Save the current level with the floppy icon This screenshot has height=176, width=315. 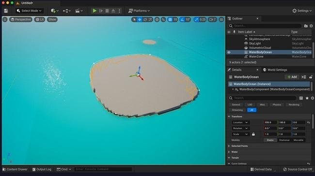coord(6,11)
